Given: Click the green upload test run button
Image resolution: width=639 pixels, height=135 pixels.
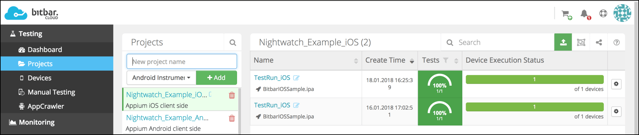Looking at the screenshot, I should [563, 42].
